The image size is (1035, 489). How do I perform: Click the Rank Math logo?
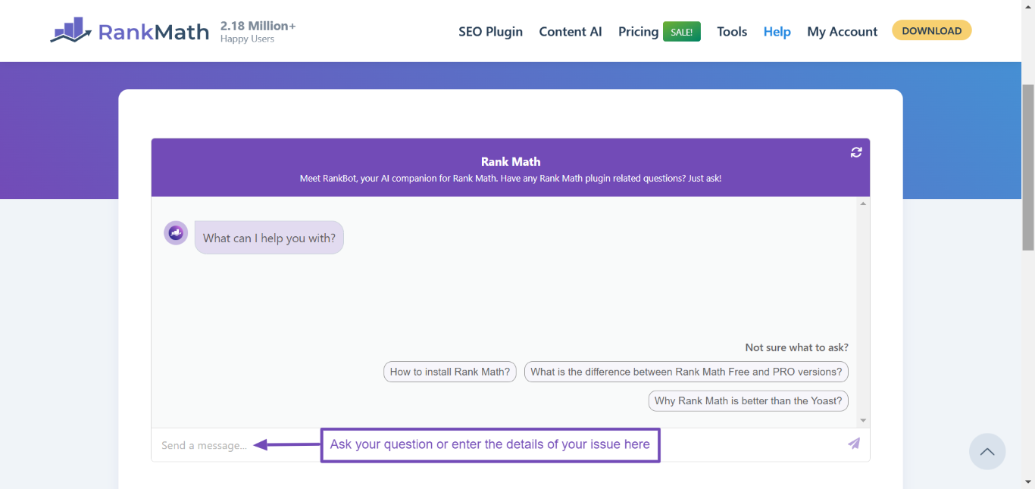[x=130, y=31]
